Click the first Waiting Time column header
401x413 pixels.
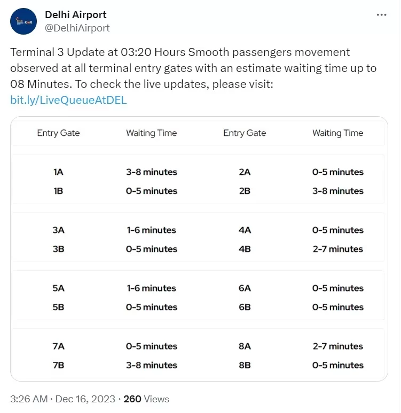coord(152,133)
